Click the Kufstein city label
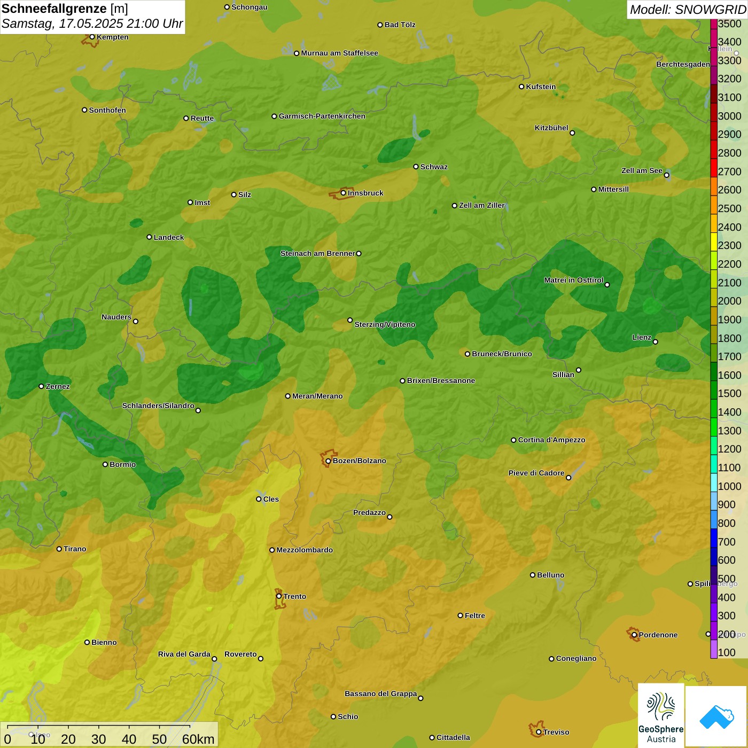748x748 pixels. click(x=541, y=87)
